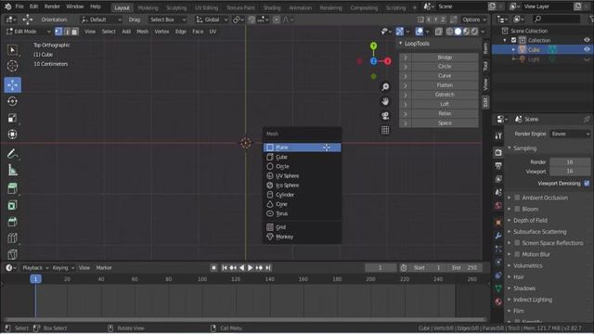The width and height of the screenshot is (594, 334).
Task: Select the Extrude Region tool
Action: pos(12,188)
